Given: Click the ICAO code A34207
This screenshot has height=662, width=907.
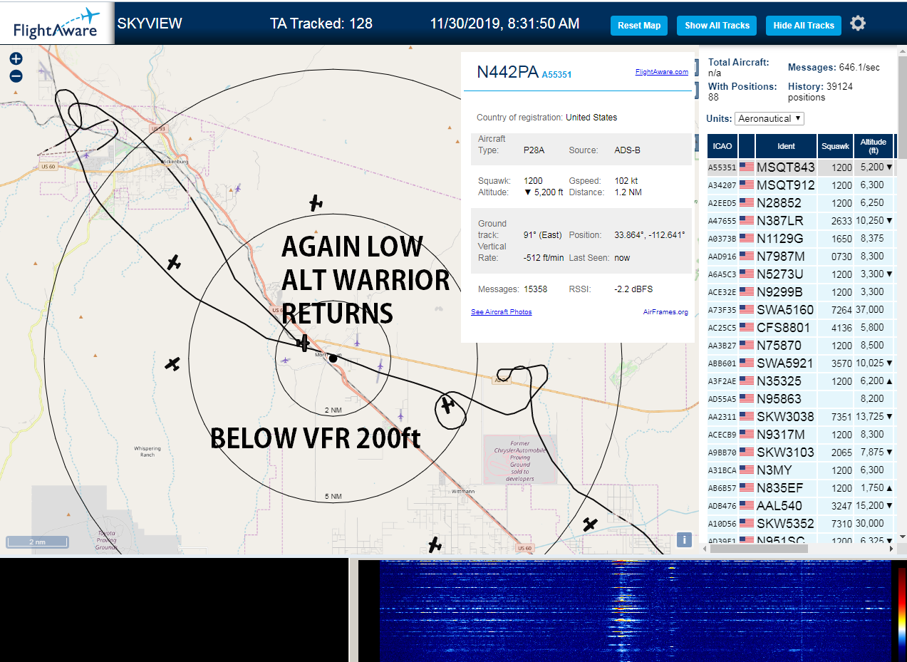Looking at the screenshot, I should (721, 185).
